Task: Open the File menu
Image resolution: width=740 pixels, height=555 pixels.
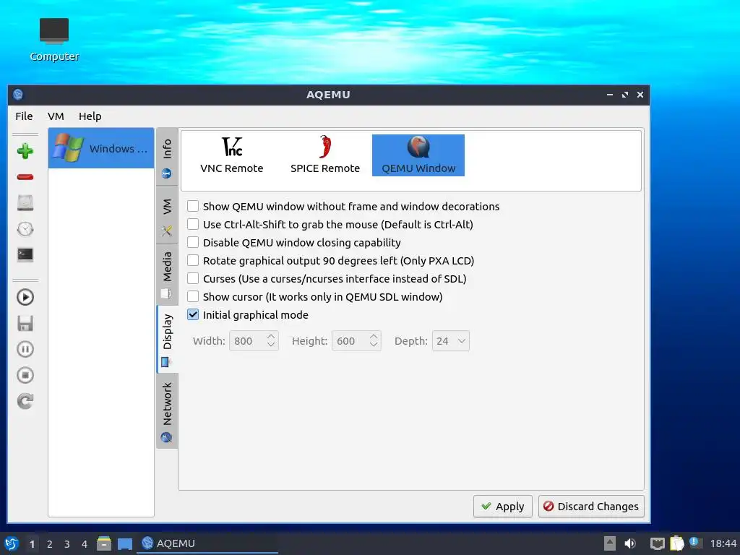Action: [24, 116]
